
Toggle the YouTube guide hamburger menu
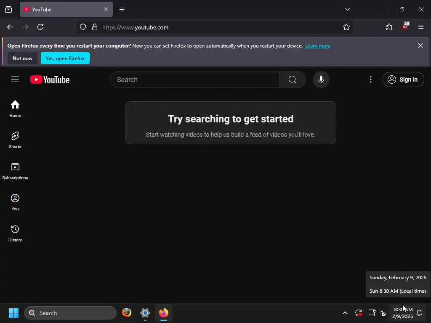pos(15,79)
